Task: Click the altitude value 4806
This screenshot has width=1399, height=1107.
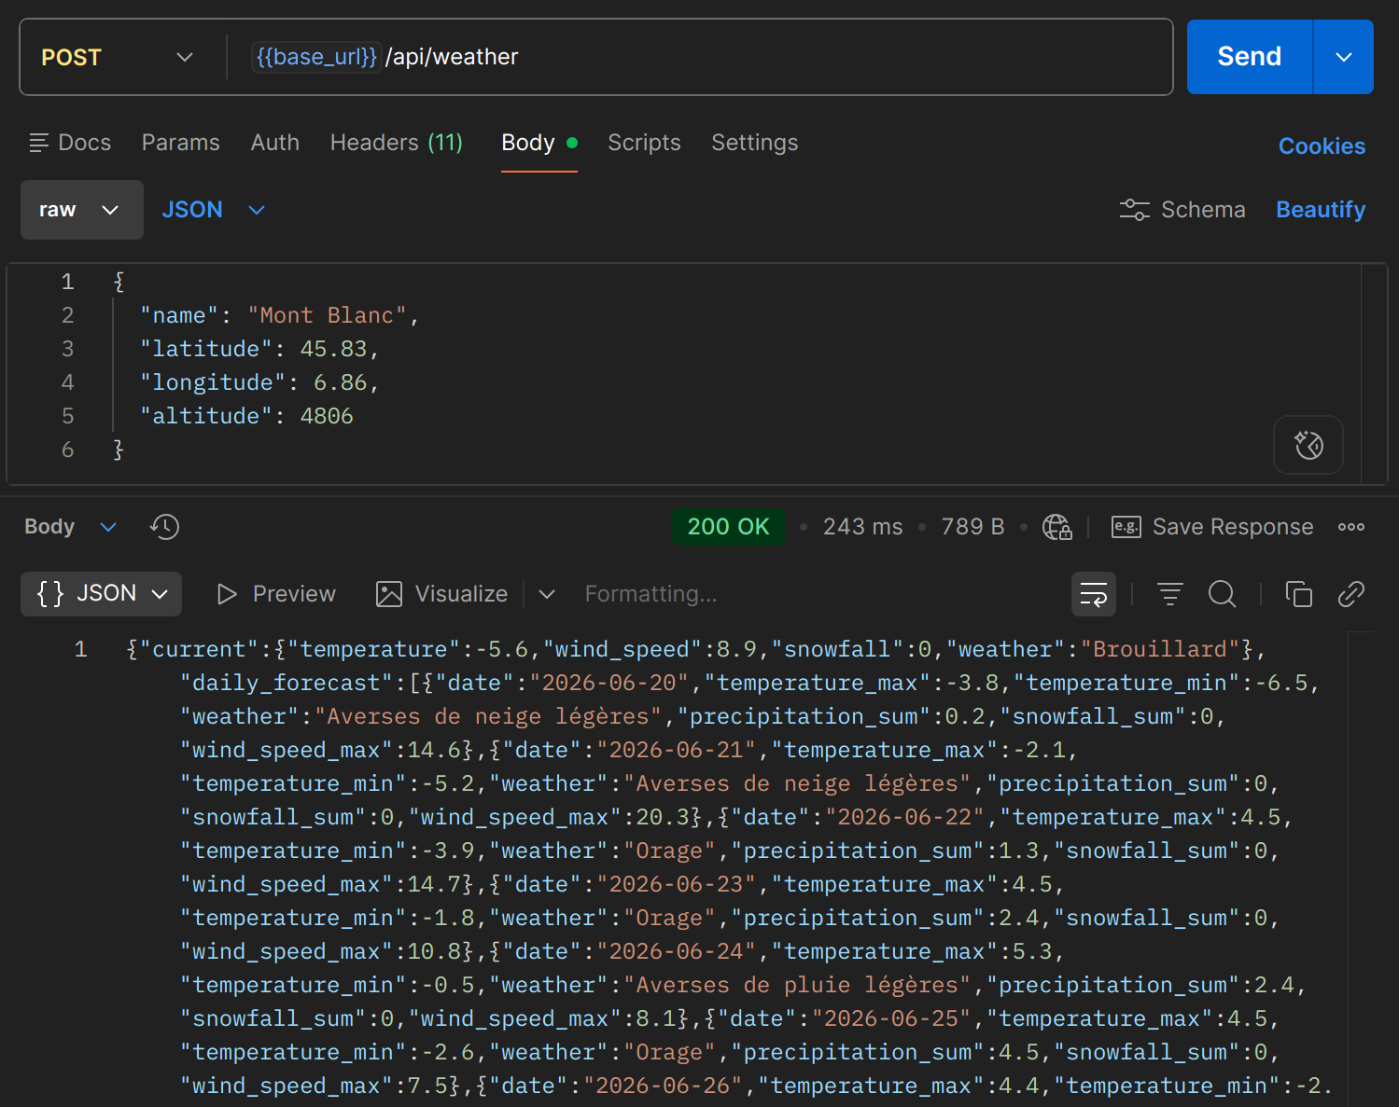Action: (x=327, y=416)
